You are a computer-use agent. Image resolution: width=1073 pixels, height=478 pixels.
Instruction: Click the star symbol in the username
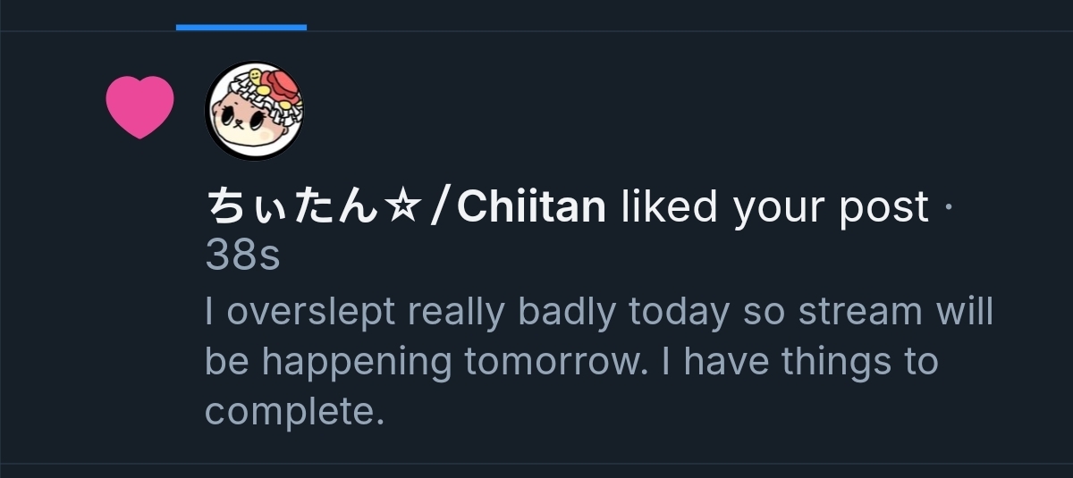403,208
